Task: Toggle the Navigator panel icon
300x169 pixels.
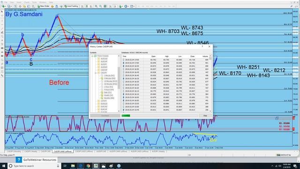Action: click(x=24, y=6)
